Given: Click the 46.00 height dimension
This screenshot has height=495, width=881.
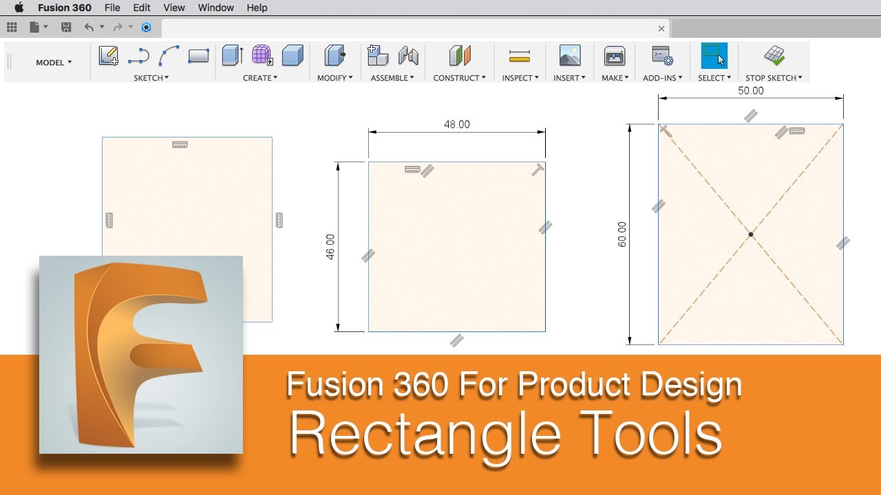Looking at the screenshot, I should point(330,247).
